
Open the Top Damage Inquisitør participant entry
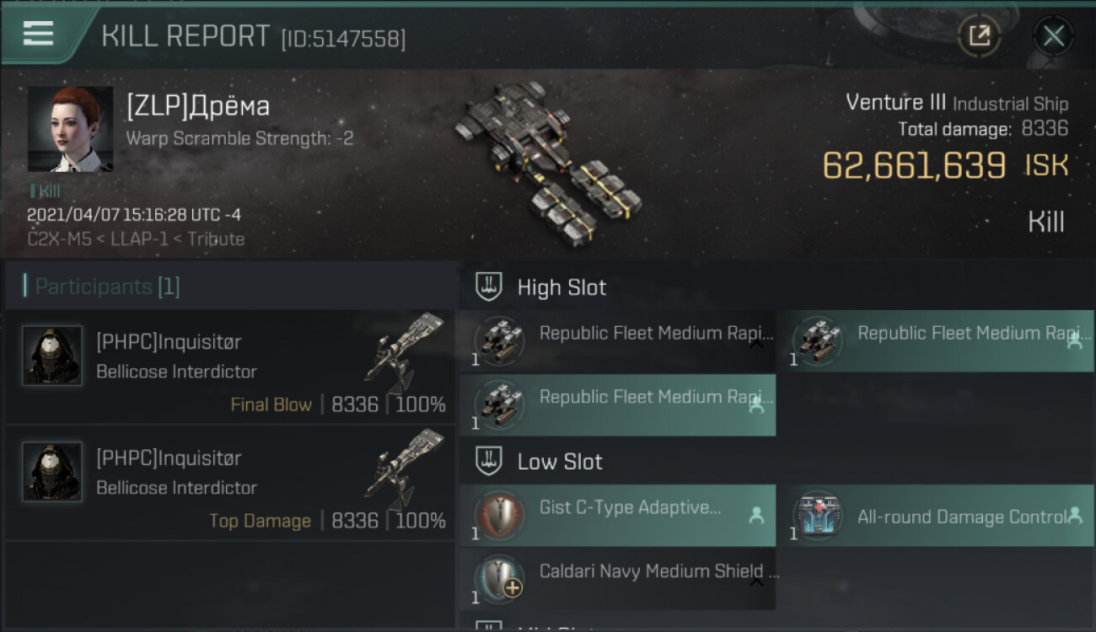229,484
